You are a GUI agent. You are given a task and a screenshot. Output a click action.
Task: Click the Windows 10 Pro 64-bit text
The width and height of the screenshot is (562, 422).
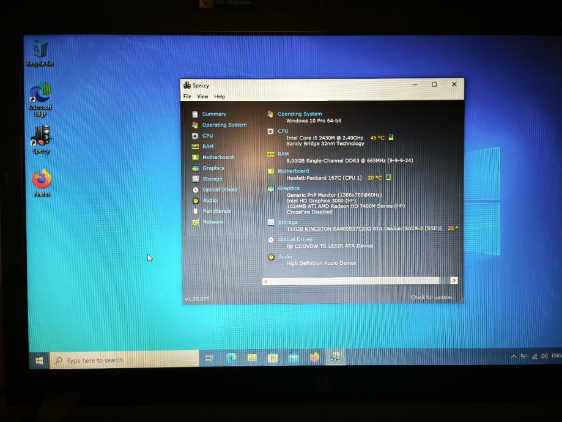(314, 121)
